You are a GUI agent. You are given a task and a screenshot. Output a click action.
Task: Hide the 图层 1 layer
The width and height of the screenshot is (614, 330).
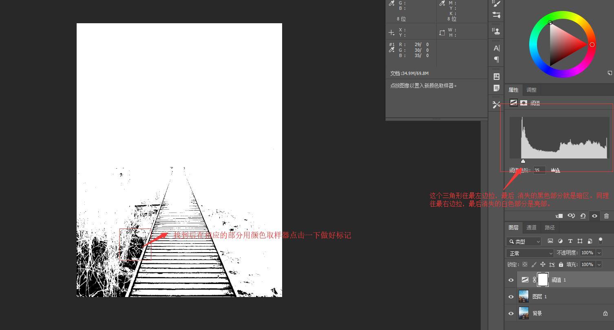click(511, 297)
